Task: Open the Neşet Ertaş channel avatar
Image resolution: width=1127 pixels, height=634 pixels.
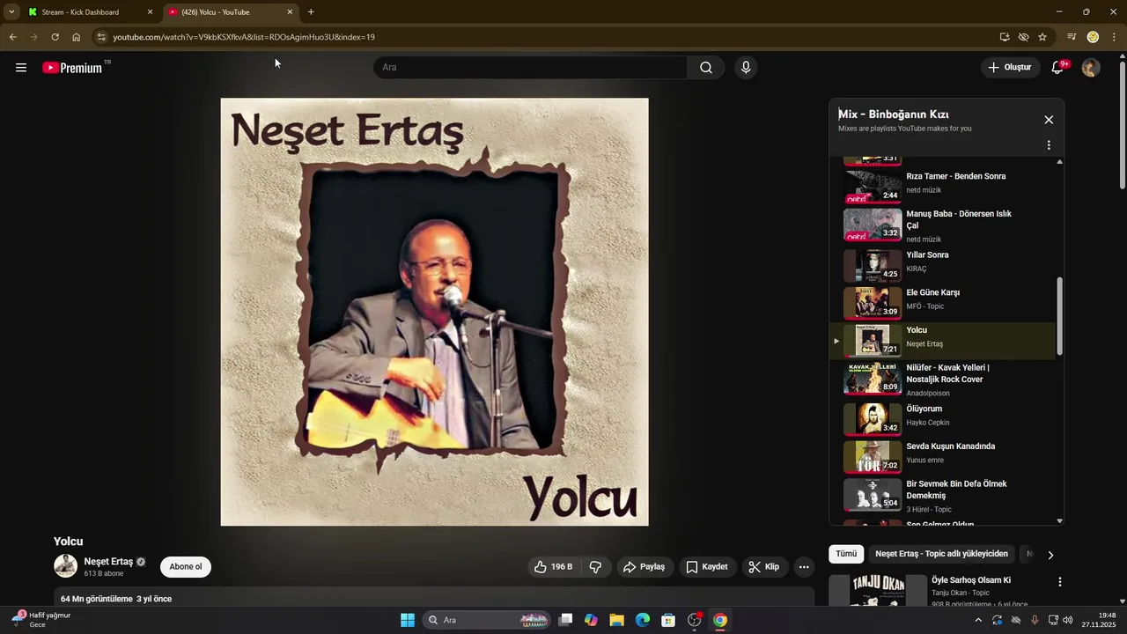Action: point(65,566)
